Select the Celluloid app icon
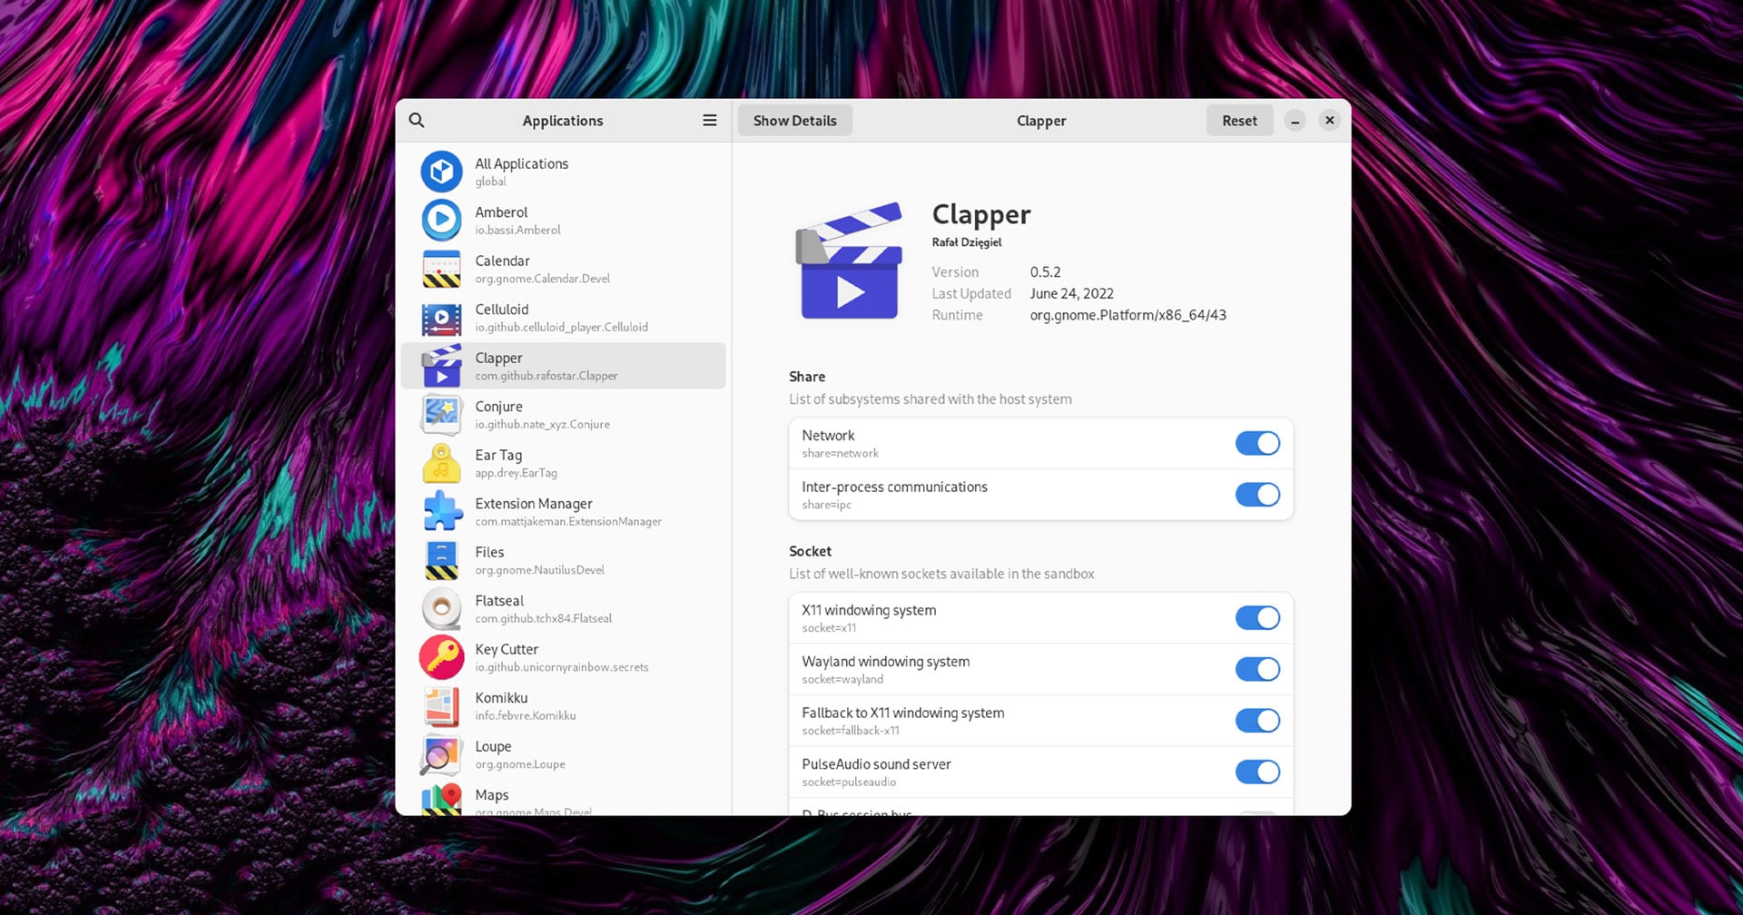This screenshot has height=915, width=1743. coord(441,318)
